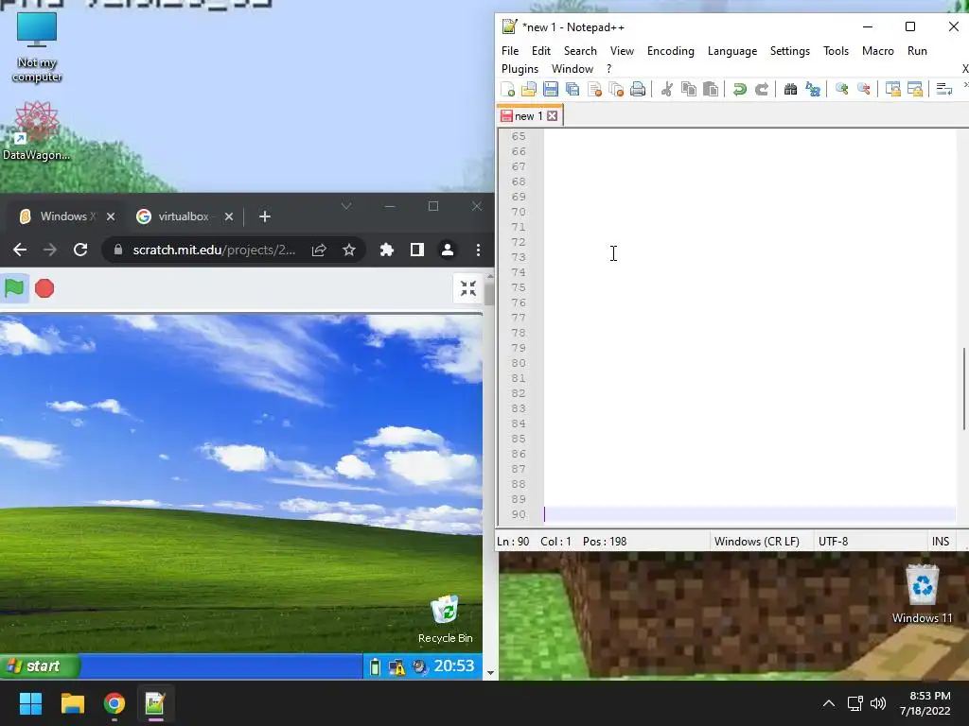Image resolution: width=969 pixels, height=726 pixels.
Task: Redo the edit in Notepad++
Action: 762,89
